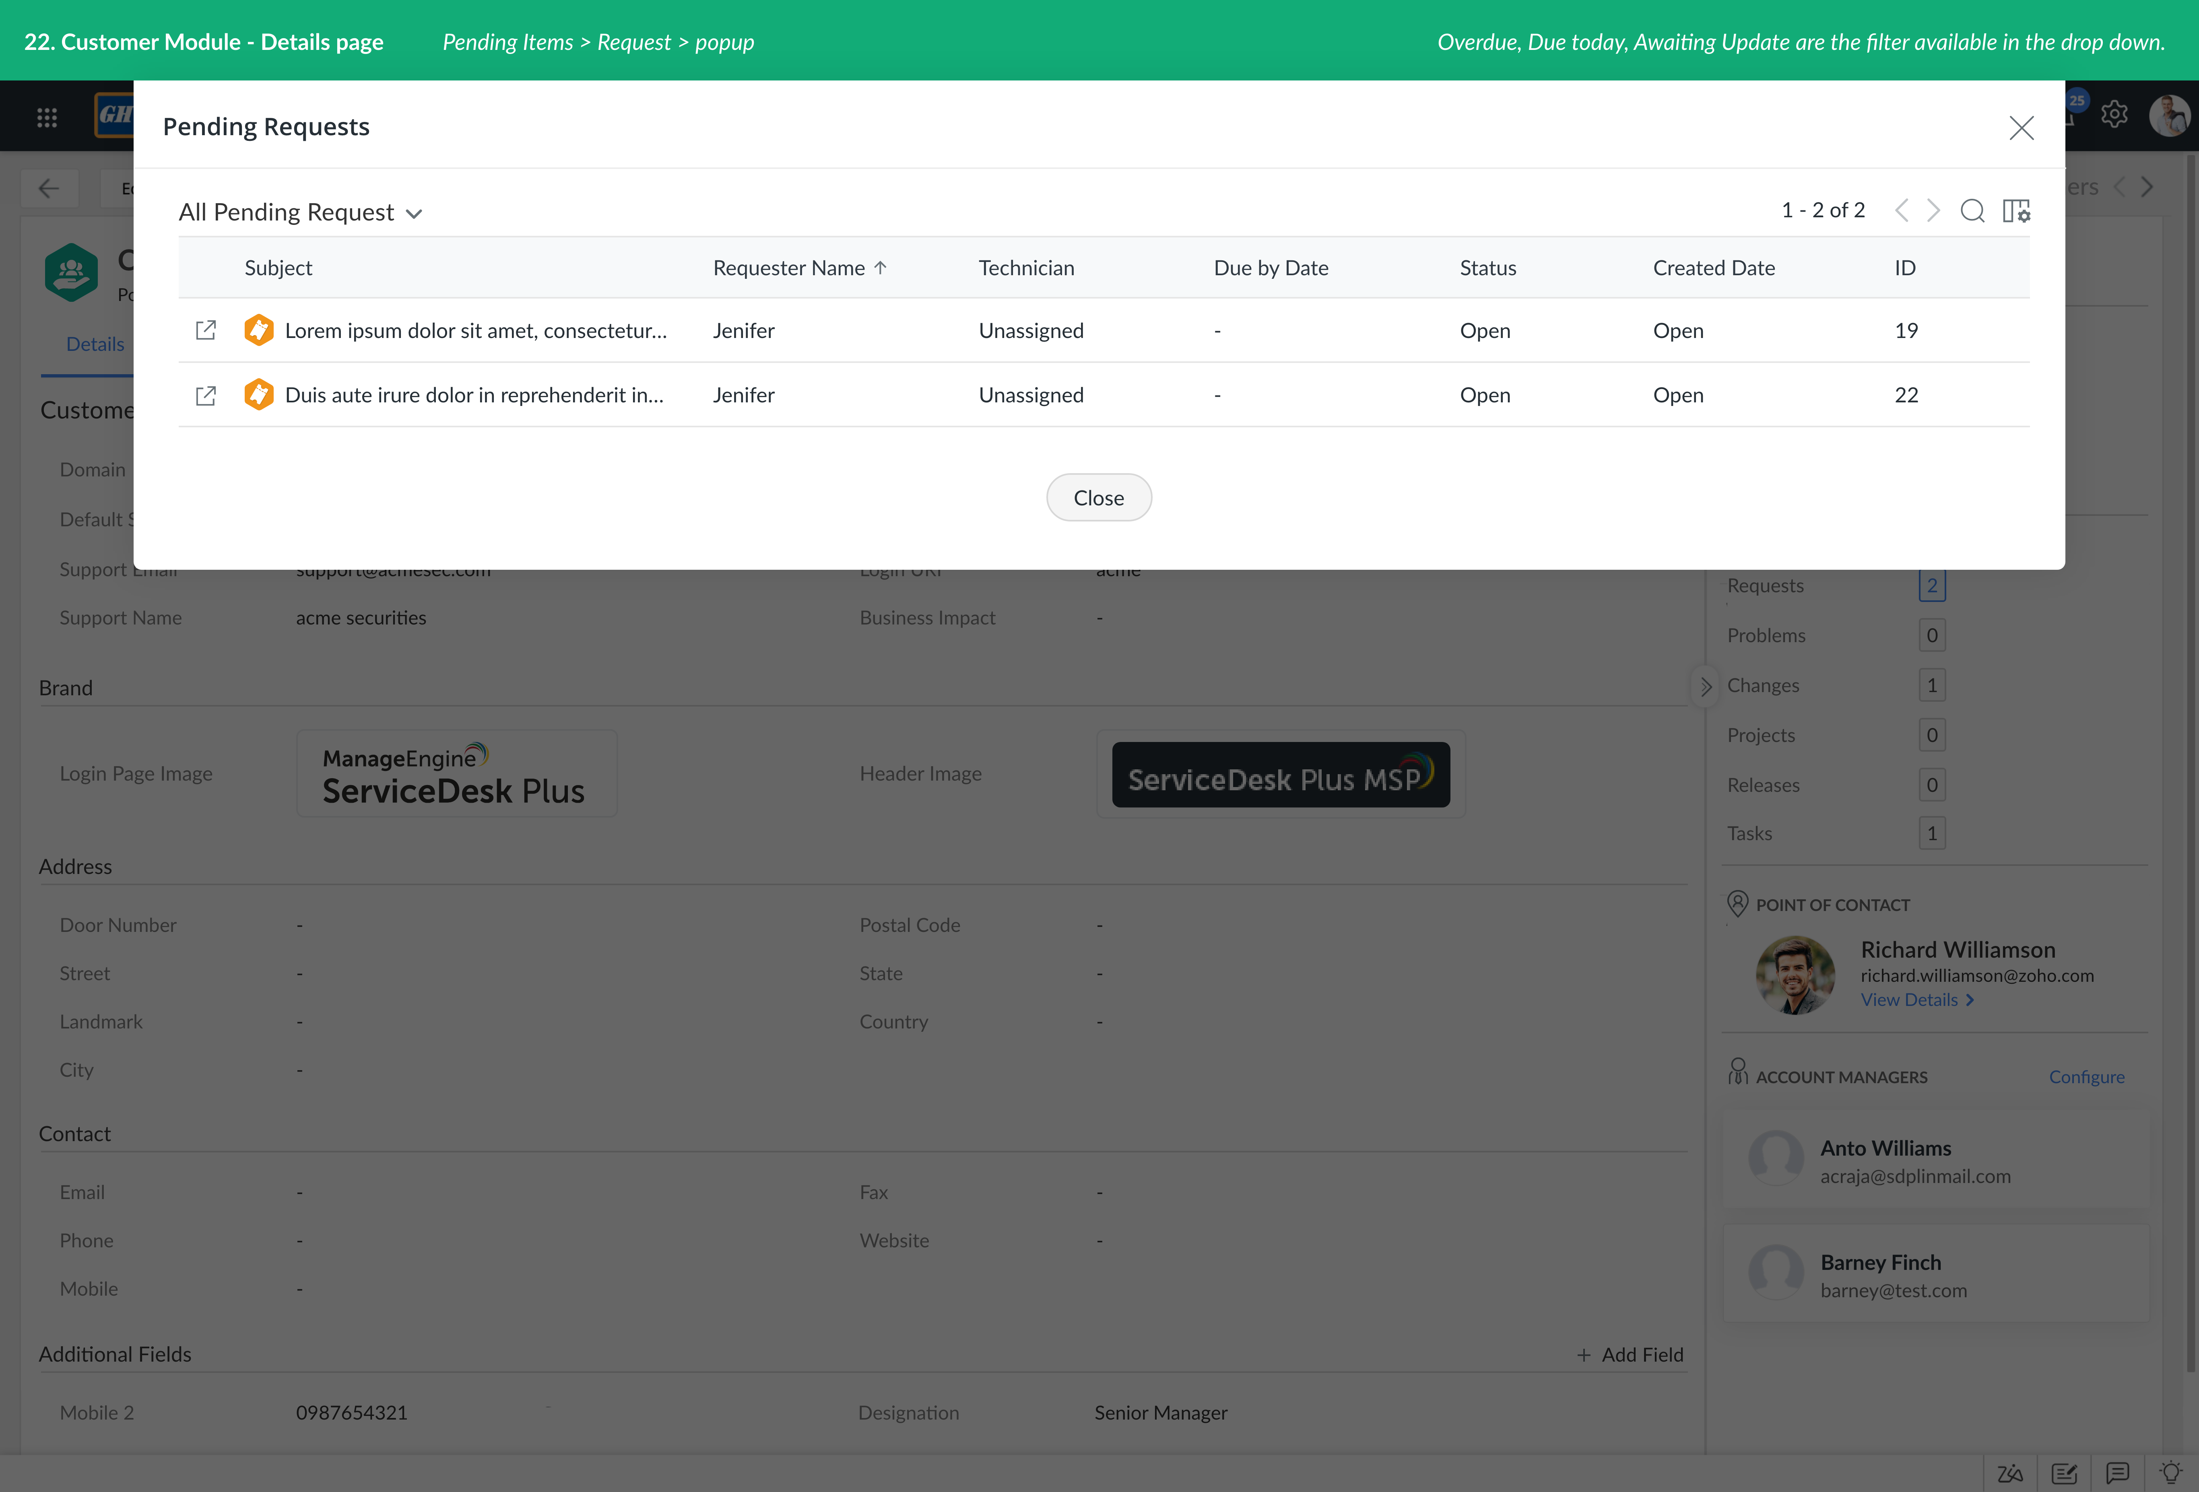Open the Lorem ipsum dolor sit amet request
Image resolution: width=2199 pixels, height=1492 pixels.
pyautogui.click(x=476, y=330)
